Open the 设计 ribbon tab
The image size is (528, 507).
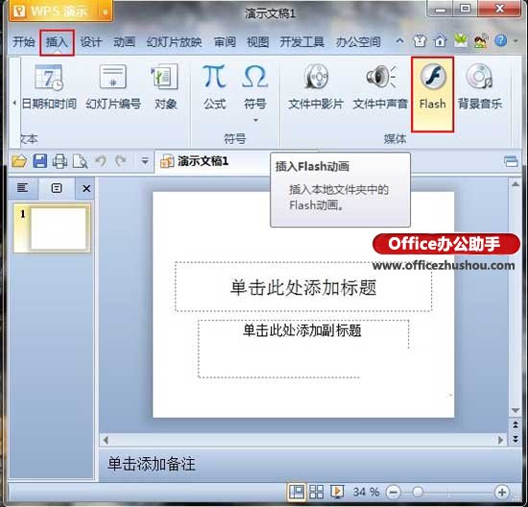90,42
